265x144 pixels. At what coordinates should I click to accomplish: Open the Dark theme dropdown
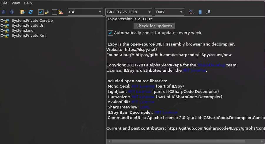coord(169,12)
